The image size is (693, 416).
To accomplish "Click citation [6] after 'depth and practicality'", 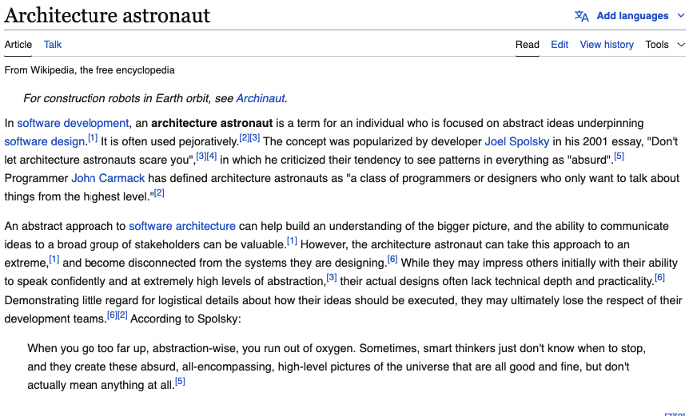I will (660, 278).
